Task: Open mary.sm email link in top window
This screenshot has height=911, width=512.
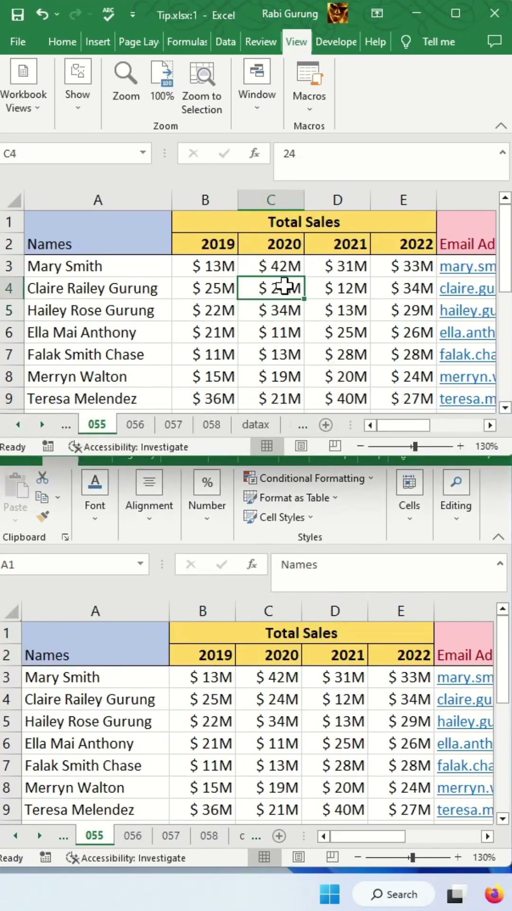Action: (467, 266)
